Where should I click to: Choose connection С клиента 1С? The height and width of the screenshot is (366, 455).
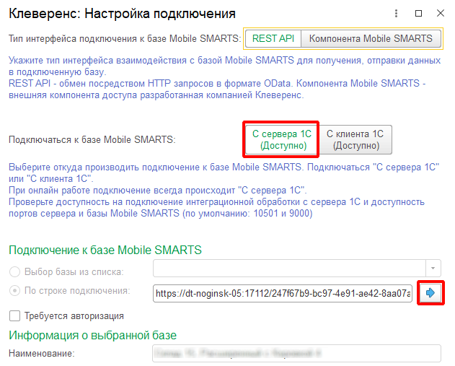(355, 140)
